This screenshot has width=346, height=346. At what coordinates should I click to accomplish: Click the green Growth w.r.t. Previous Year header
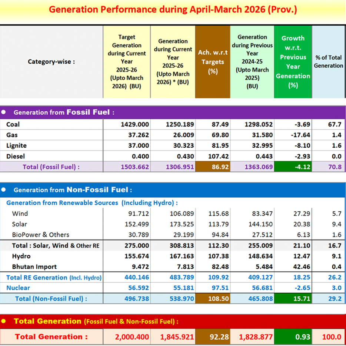tap(293, 62)
